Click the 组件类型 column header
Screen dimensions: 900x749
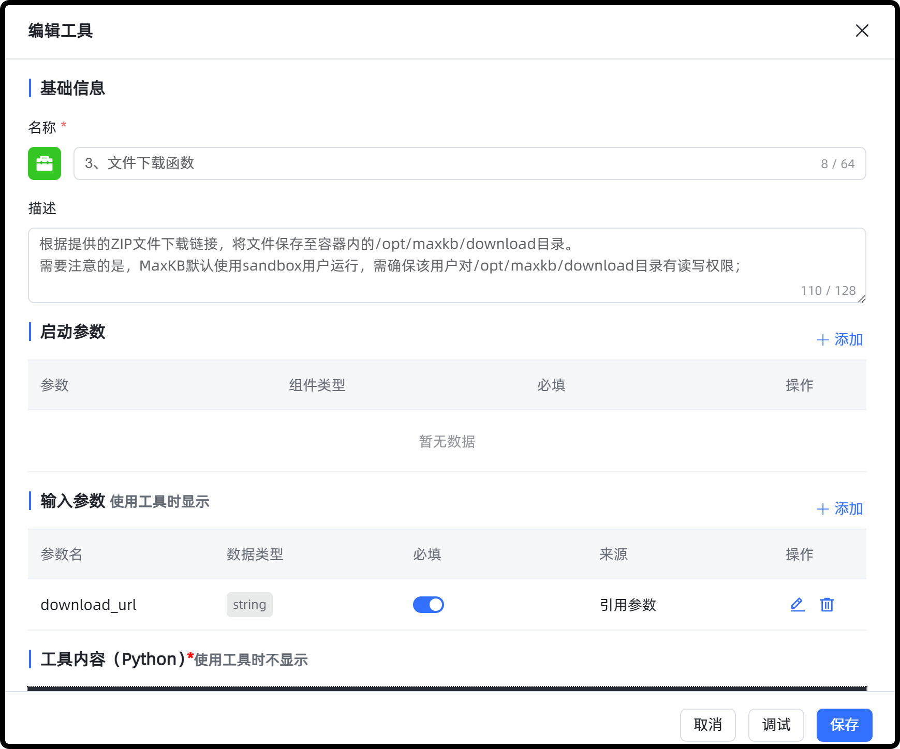point(317,385)
